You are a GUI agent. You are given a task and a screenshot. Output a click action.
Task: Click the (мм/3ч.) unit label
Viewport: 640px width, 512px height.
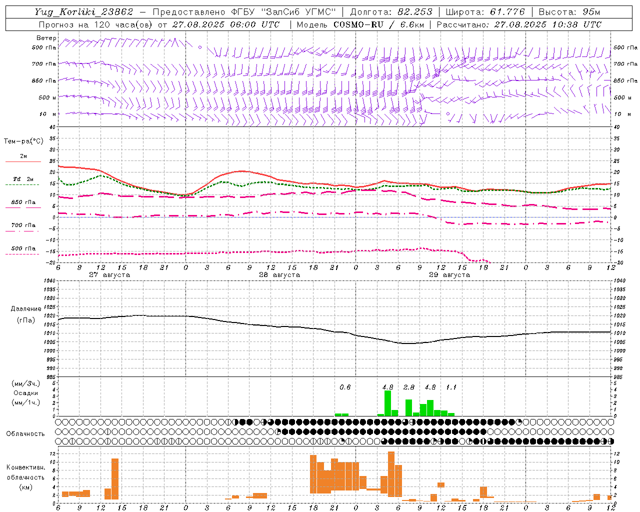[x=26, y=383]
